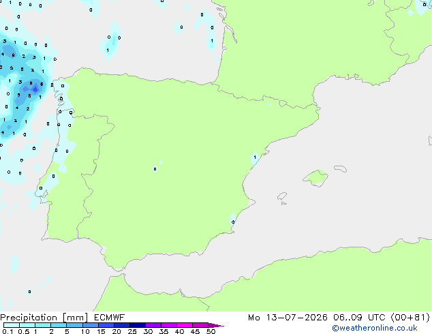432x334 pixels.
Task: Click the weatheronline.co.uk copyright link
Action: (374, 328)
